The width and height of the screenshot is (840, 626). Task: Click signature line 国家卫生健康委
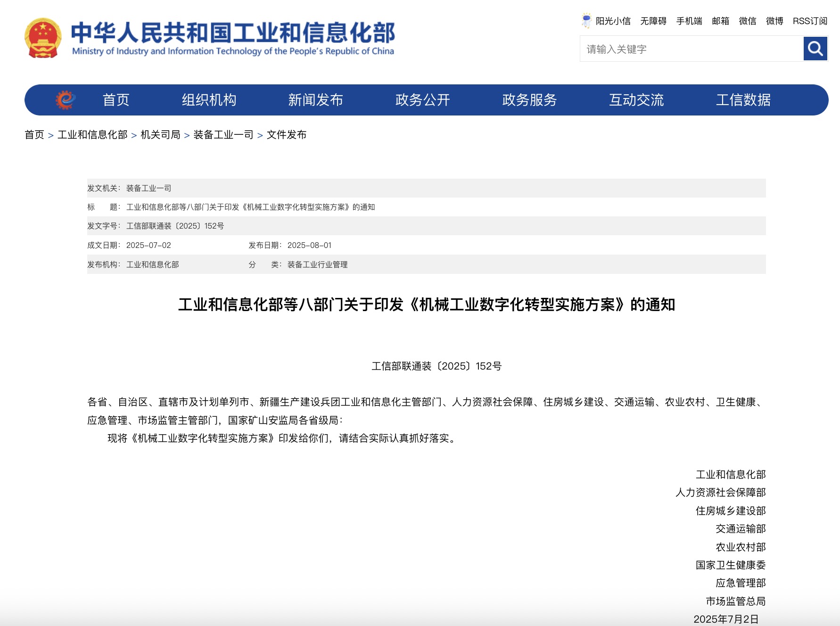coord(731,565)
